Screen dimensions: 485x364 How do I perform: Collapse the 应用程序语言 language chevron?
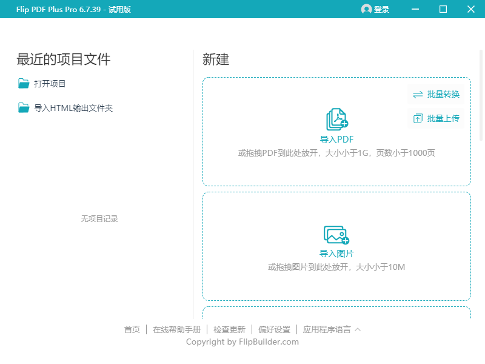(358, 329)
